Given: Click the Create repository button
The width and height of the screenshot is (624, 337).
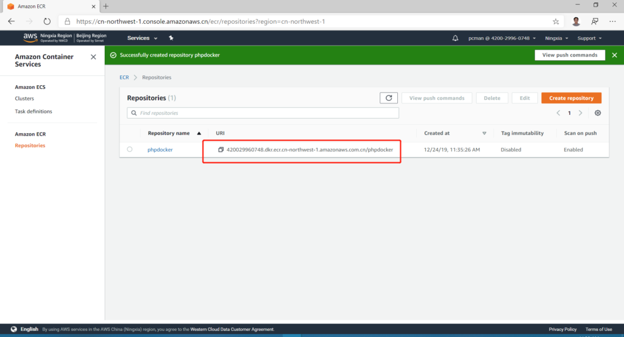Looking at the screenshot, I should (x=571, y=98).
